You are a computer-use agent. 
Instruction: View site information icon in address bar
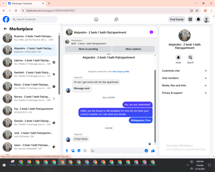(x=23, y=11)
